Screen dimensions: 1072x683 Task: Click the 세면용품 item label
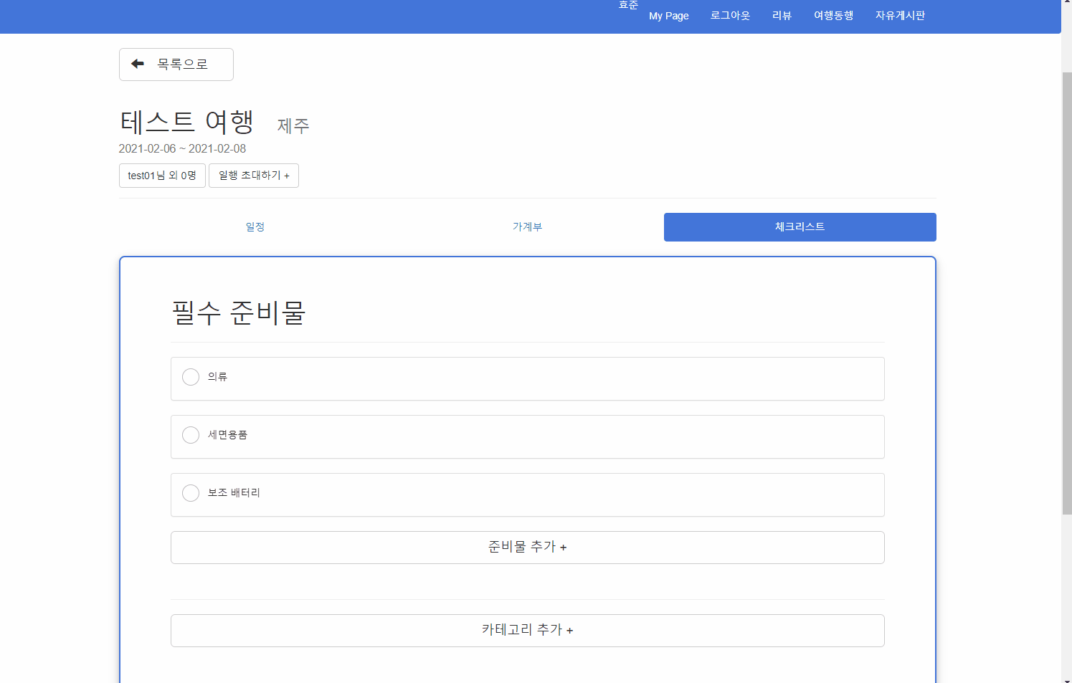pyautogui.click(x=228, y=435)
